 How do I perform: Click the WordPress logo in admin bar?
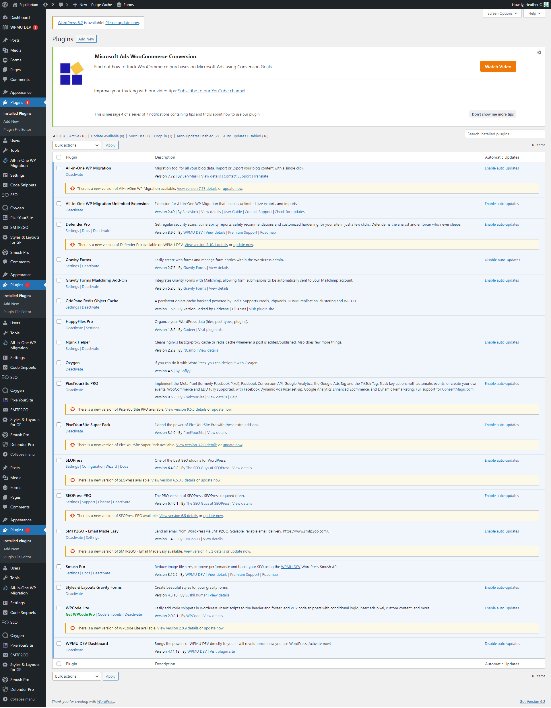[x=5, y=5]
